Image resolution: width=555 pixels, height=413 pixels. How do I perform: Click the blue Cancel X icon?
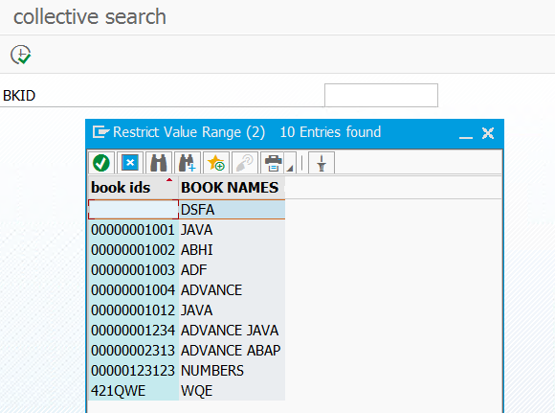click(130, 163)
